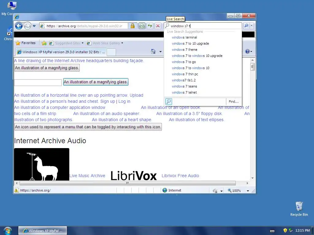
Task: Click the magnifier Search button in toolbar
Action: 246,26
